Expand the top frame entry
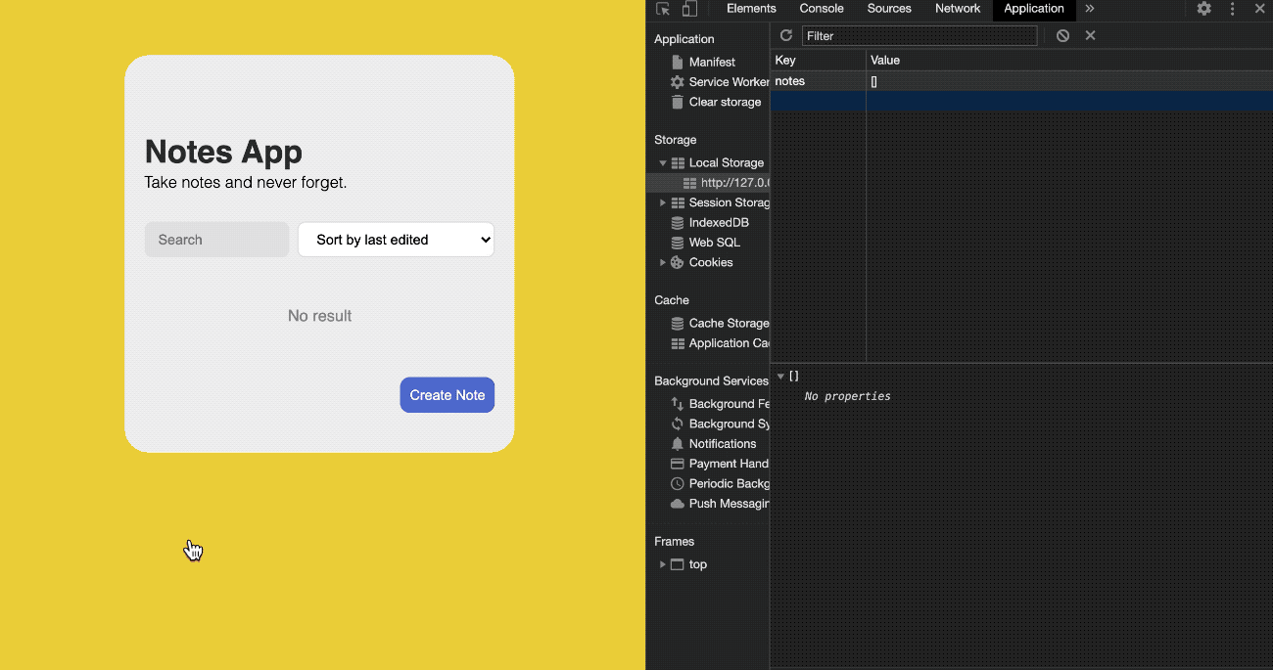 (663, 564)
